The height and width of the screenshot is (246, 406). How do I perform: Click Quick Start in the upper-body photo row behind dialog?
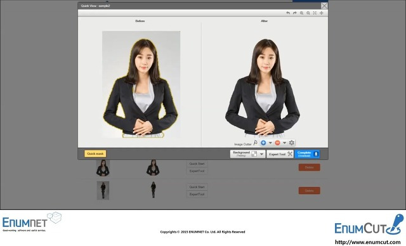click(197, 164)
